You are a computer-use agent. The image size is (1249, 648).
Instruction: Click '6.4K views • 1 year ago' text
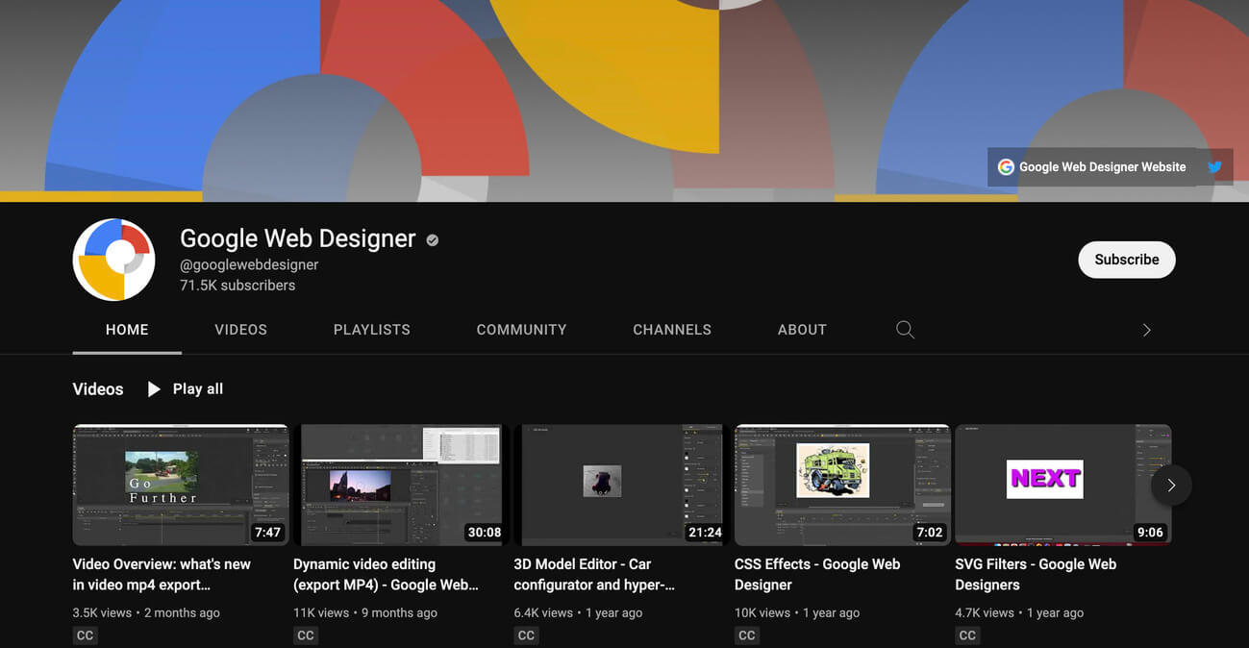tap(580, 612)
